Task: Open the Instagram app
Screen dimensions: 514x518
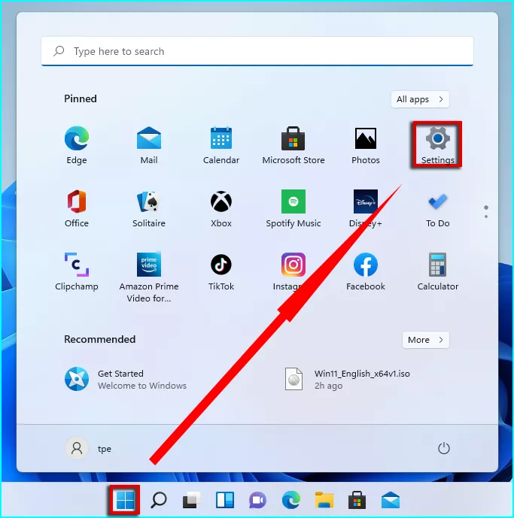Action: [x=293, y=271]
